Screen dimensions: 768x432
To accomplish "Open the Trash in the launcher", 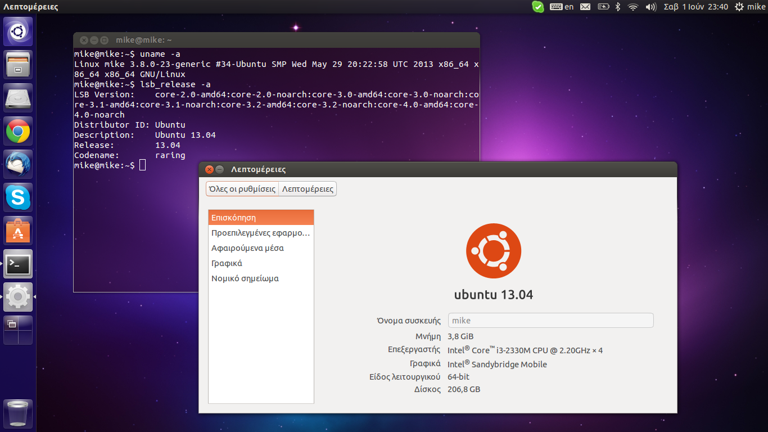I will (x=18, y=414).
